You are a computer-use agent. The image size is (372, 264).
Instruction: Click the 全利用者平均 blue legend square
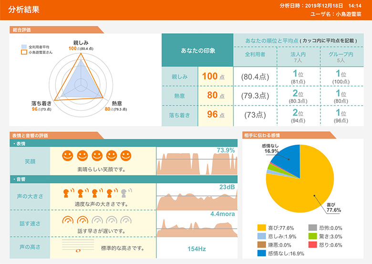coord(24,47)
